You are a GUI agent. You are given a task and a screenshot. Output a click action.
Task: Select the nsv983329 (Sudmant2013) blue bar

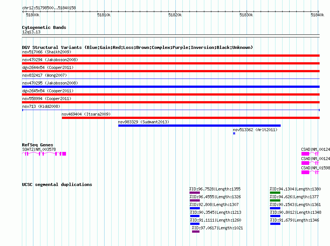[x=199, y=126]
